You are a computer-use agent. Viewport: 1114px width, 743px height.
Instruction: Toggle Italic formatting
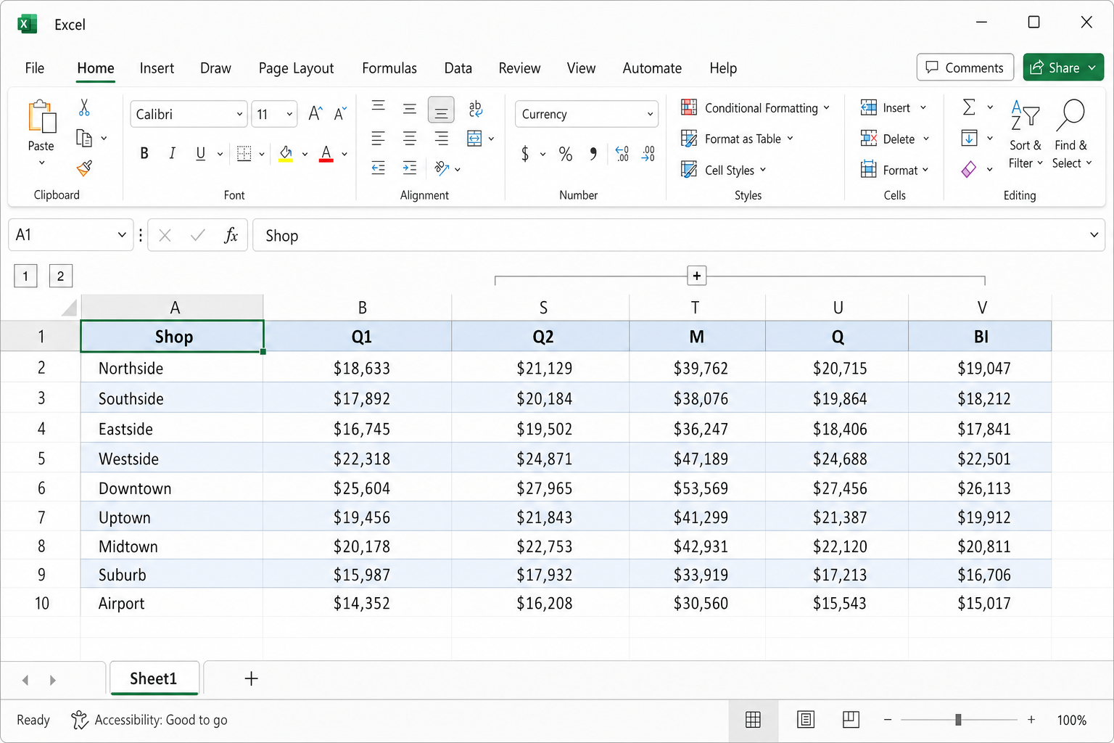(172, 153)
